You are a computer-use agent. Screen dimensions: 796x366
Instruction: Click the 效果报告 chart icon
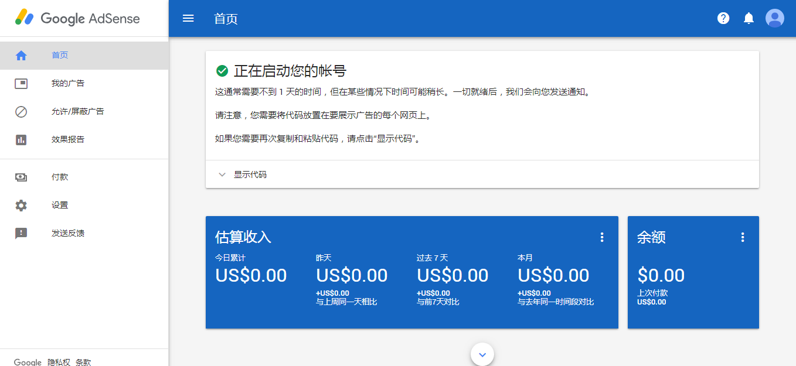[21, 140]
